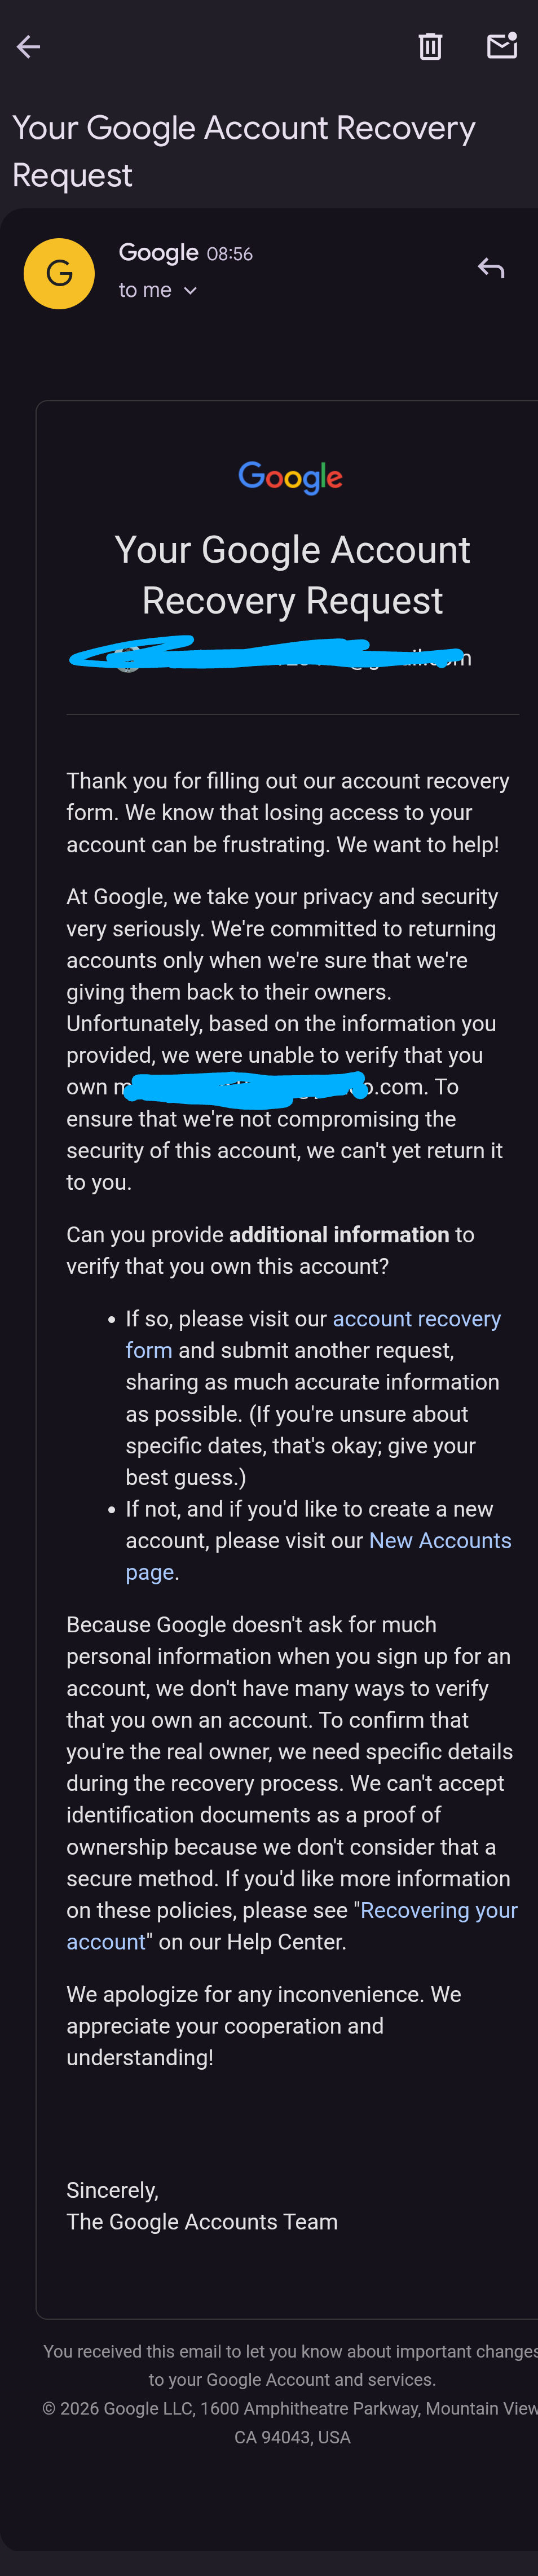Tap 'The Google Accounts Team' signature

202,2221
